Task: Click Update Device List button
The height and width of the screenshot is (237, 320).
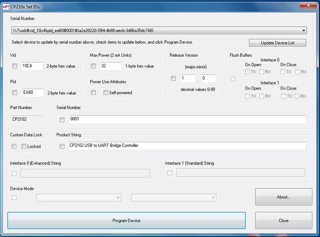Action: coord(277,43)
